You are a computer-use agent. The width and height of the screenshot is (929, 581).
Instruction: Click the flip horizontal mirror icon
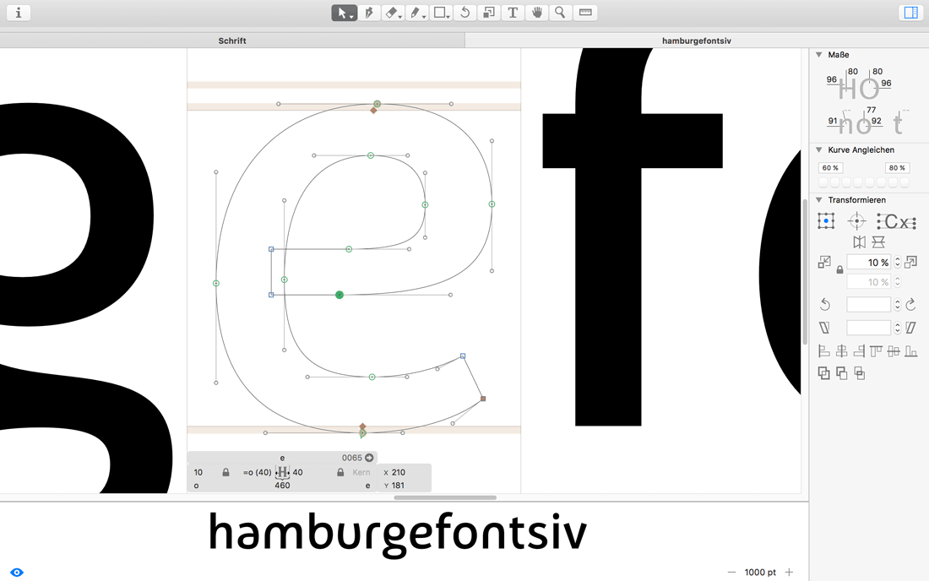pos(859,242)
